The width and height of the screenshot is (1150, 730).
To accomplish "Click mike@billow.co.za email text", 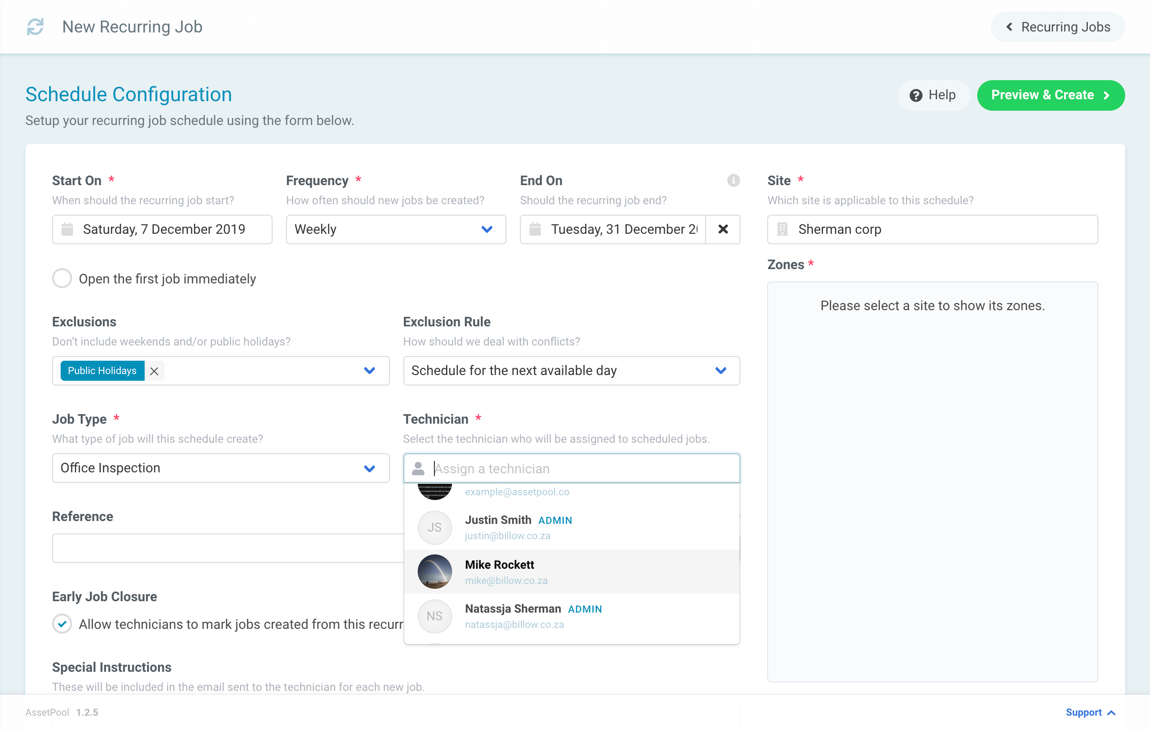I will click(506, 581).
